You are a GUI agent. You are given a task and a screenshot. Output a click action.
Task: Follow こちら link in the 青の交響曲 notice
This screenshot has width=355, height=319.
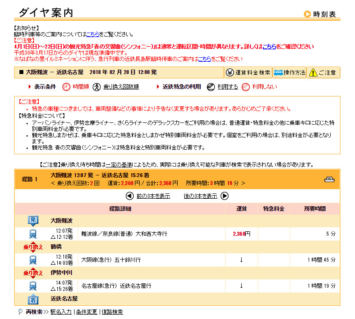coord(269,47)
